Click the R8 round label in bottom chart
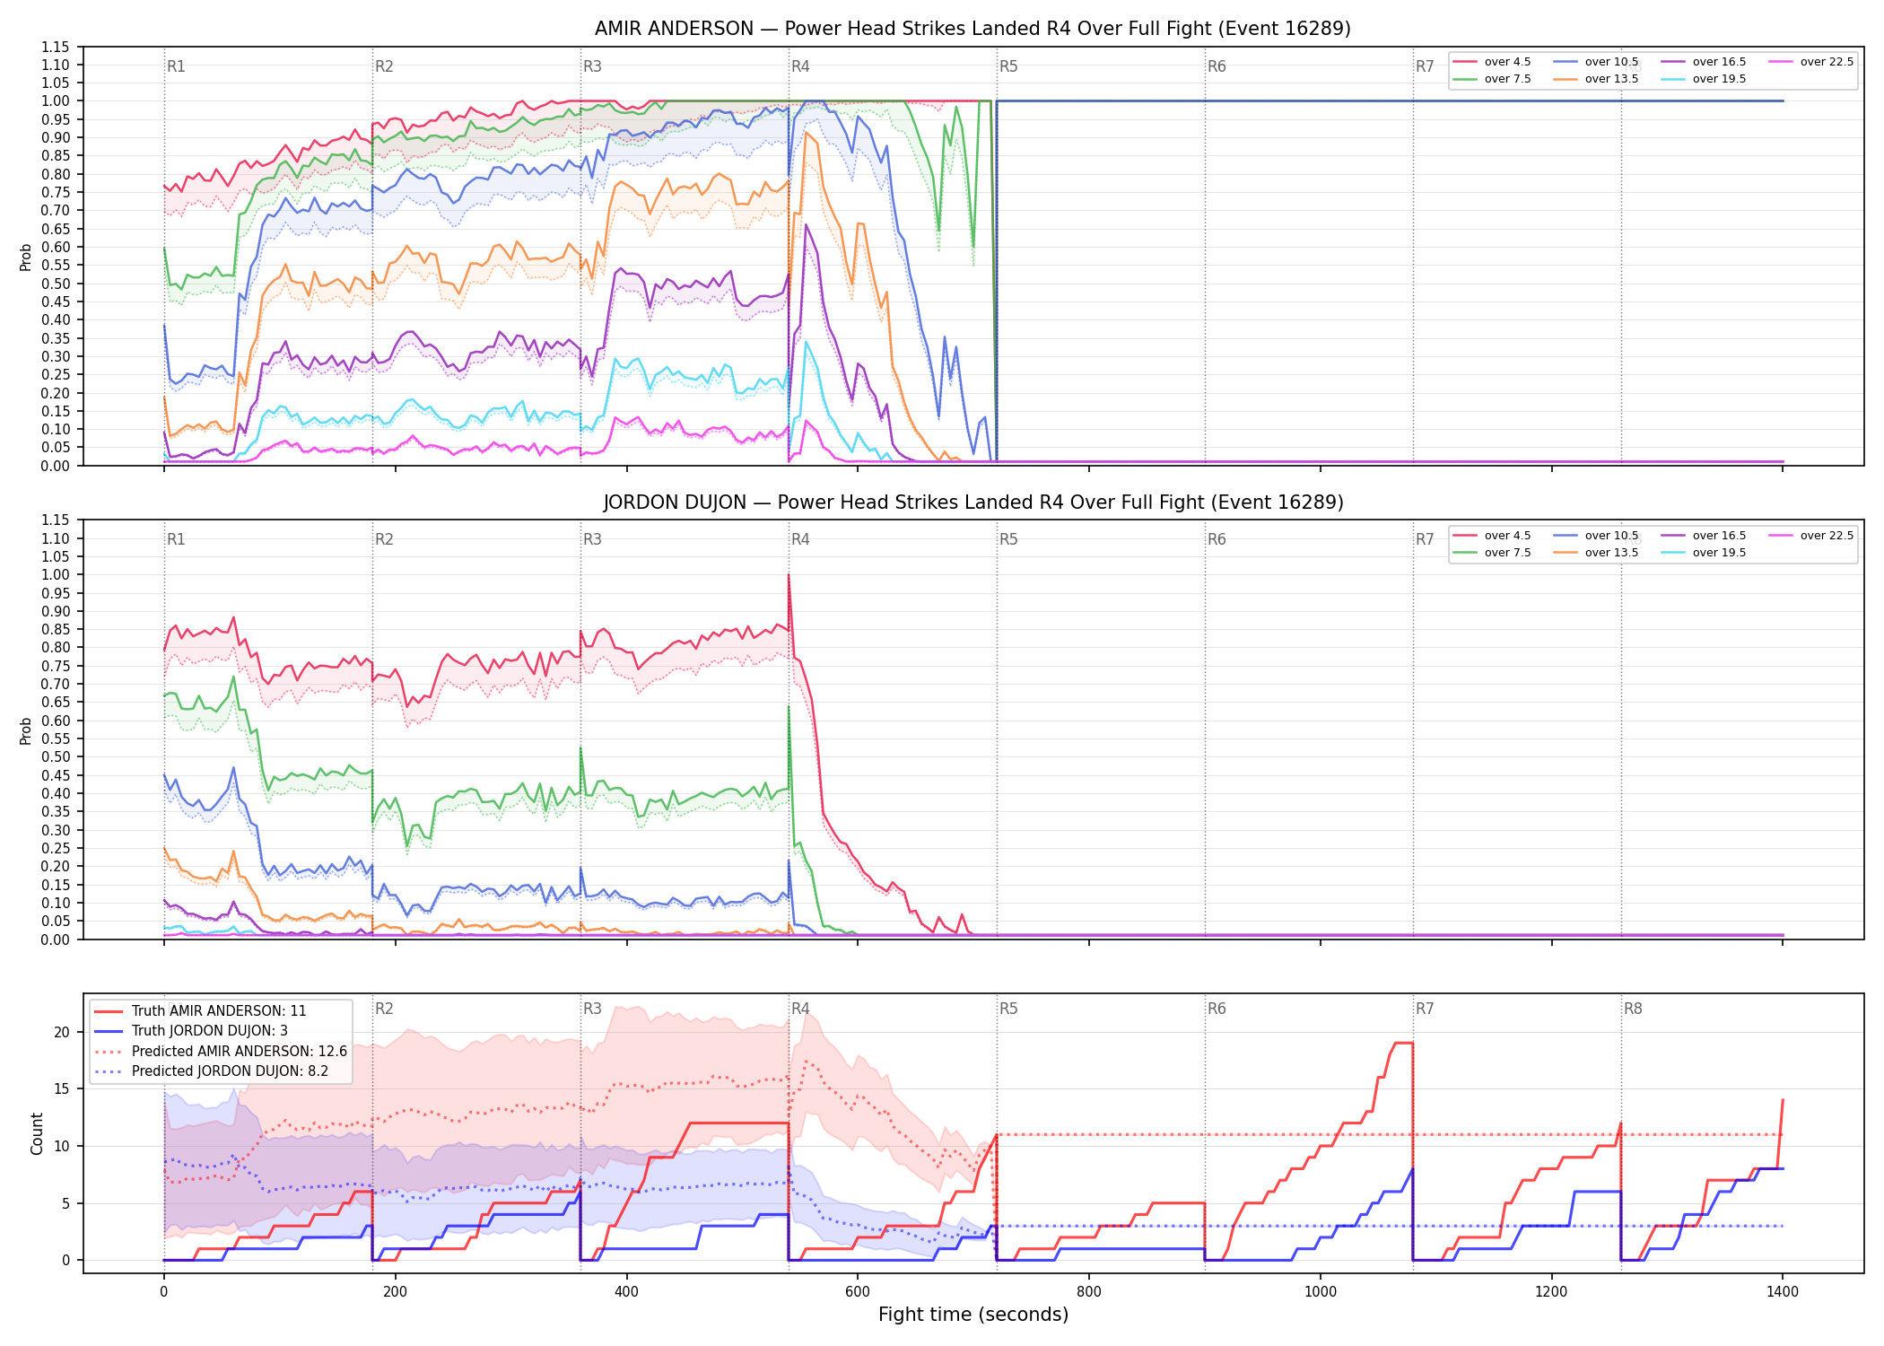The image size is (1884, 1346). pos(1633,1009)
